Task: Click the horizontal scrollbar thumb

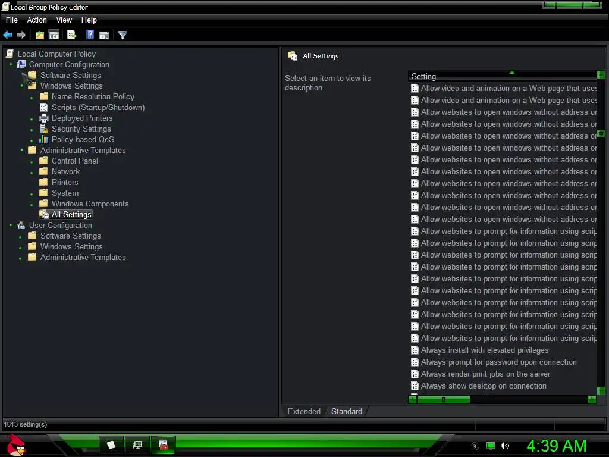Action: (444, 399)
